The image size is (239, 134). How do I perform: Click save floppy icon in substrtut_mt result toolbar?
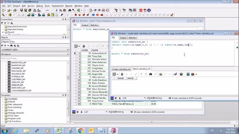click(x=181, y=74)
